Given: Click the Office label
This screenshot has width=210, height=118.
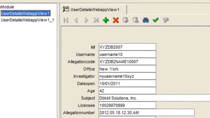Looking at the screenshot, I should pos(89,69).
